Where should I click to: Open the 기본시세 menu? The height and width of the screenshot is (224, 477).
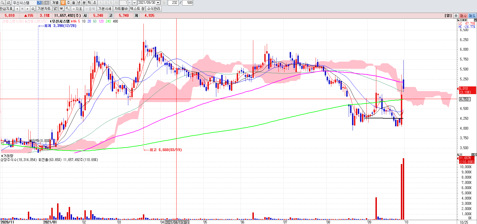tap(105, 9)
